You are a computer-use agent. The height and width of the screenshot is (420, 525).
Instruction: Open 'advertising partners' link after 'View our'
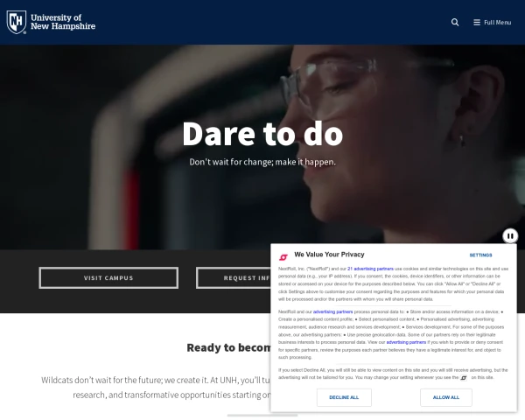coord(406,342)
